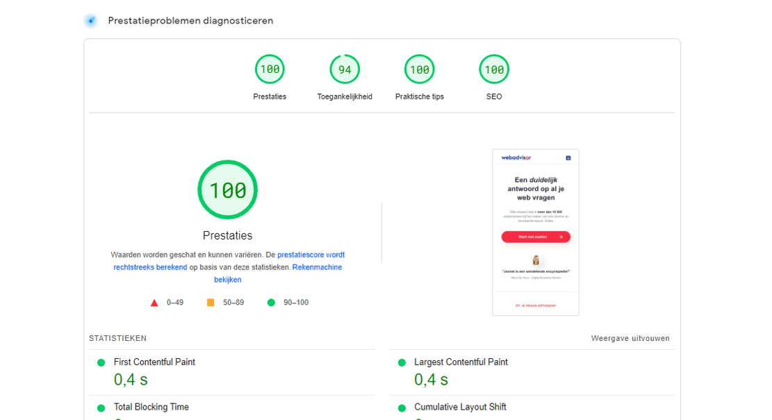Click green dot beside First Contentful Paint
The height and width of the screenshot is (420, 772).
tap(103, 362)
